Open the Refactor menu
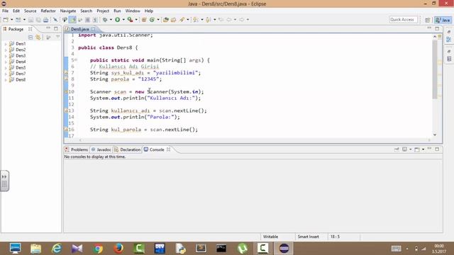The image size is (454, 255). pos(48,11)
